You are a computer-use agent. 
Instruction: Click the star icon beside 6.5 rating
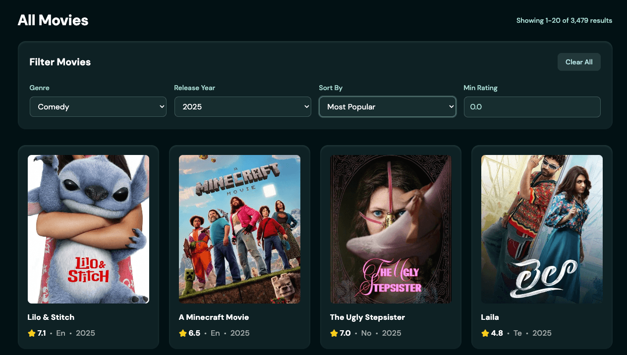(x=183, y=333)
